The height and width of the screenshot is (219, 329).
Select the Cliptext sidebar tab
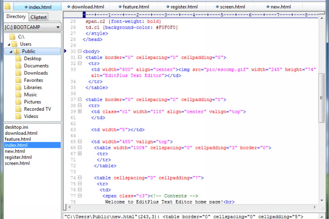(38, 17)
